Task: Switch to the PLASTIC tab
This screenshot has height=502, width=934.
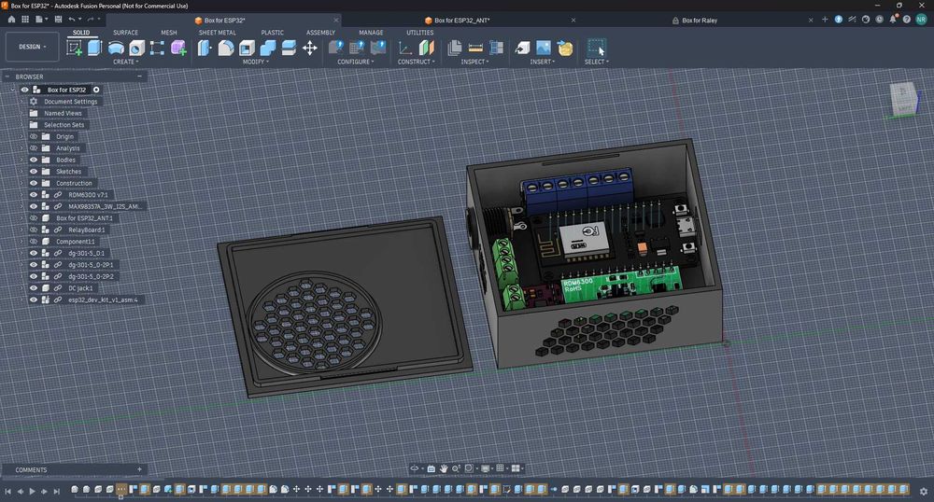Action: 272,33
